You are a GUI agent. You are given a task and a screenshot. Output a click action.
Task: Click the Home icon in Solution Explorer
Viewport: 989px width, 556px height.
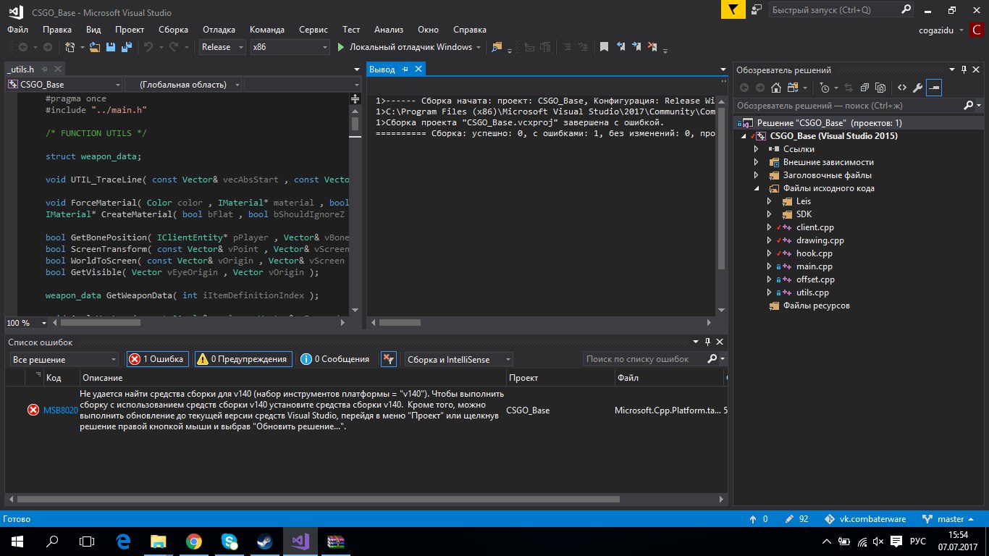pyautogui.click(x=775, y=88)
